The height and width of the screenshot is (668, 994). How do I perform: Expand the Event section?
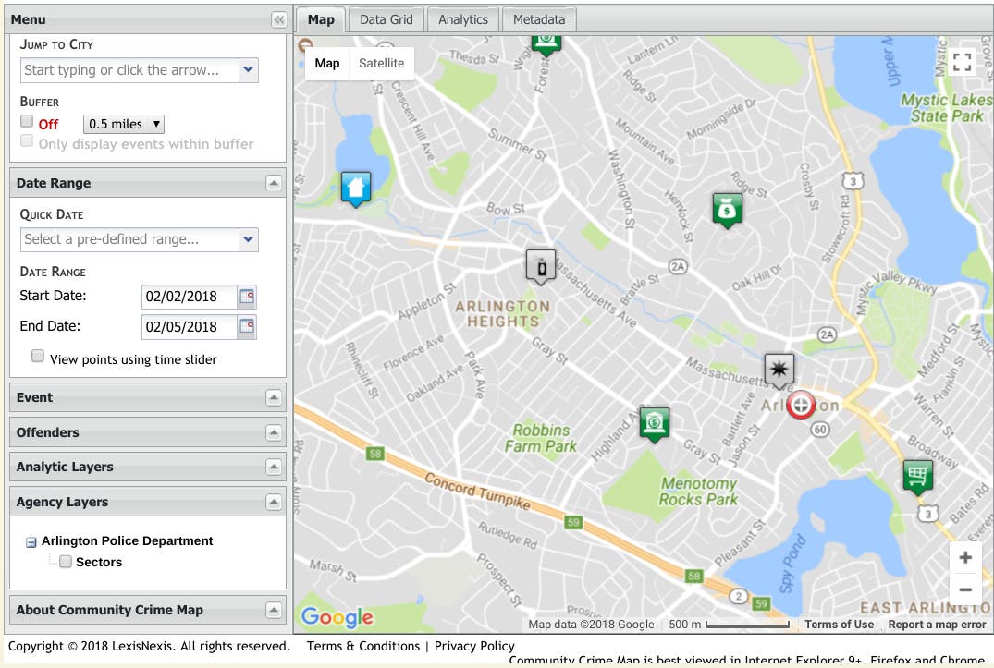pos(273,397)
